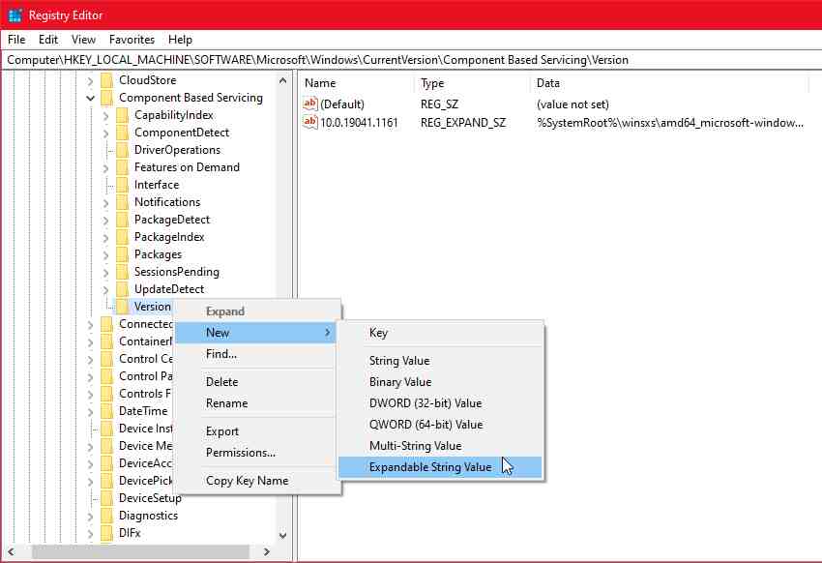The width and height of the screenshot is (822, 563).
Task: Click the CloudStore folder icon
Action: click(x=107, y=80)
